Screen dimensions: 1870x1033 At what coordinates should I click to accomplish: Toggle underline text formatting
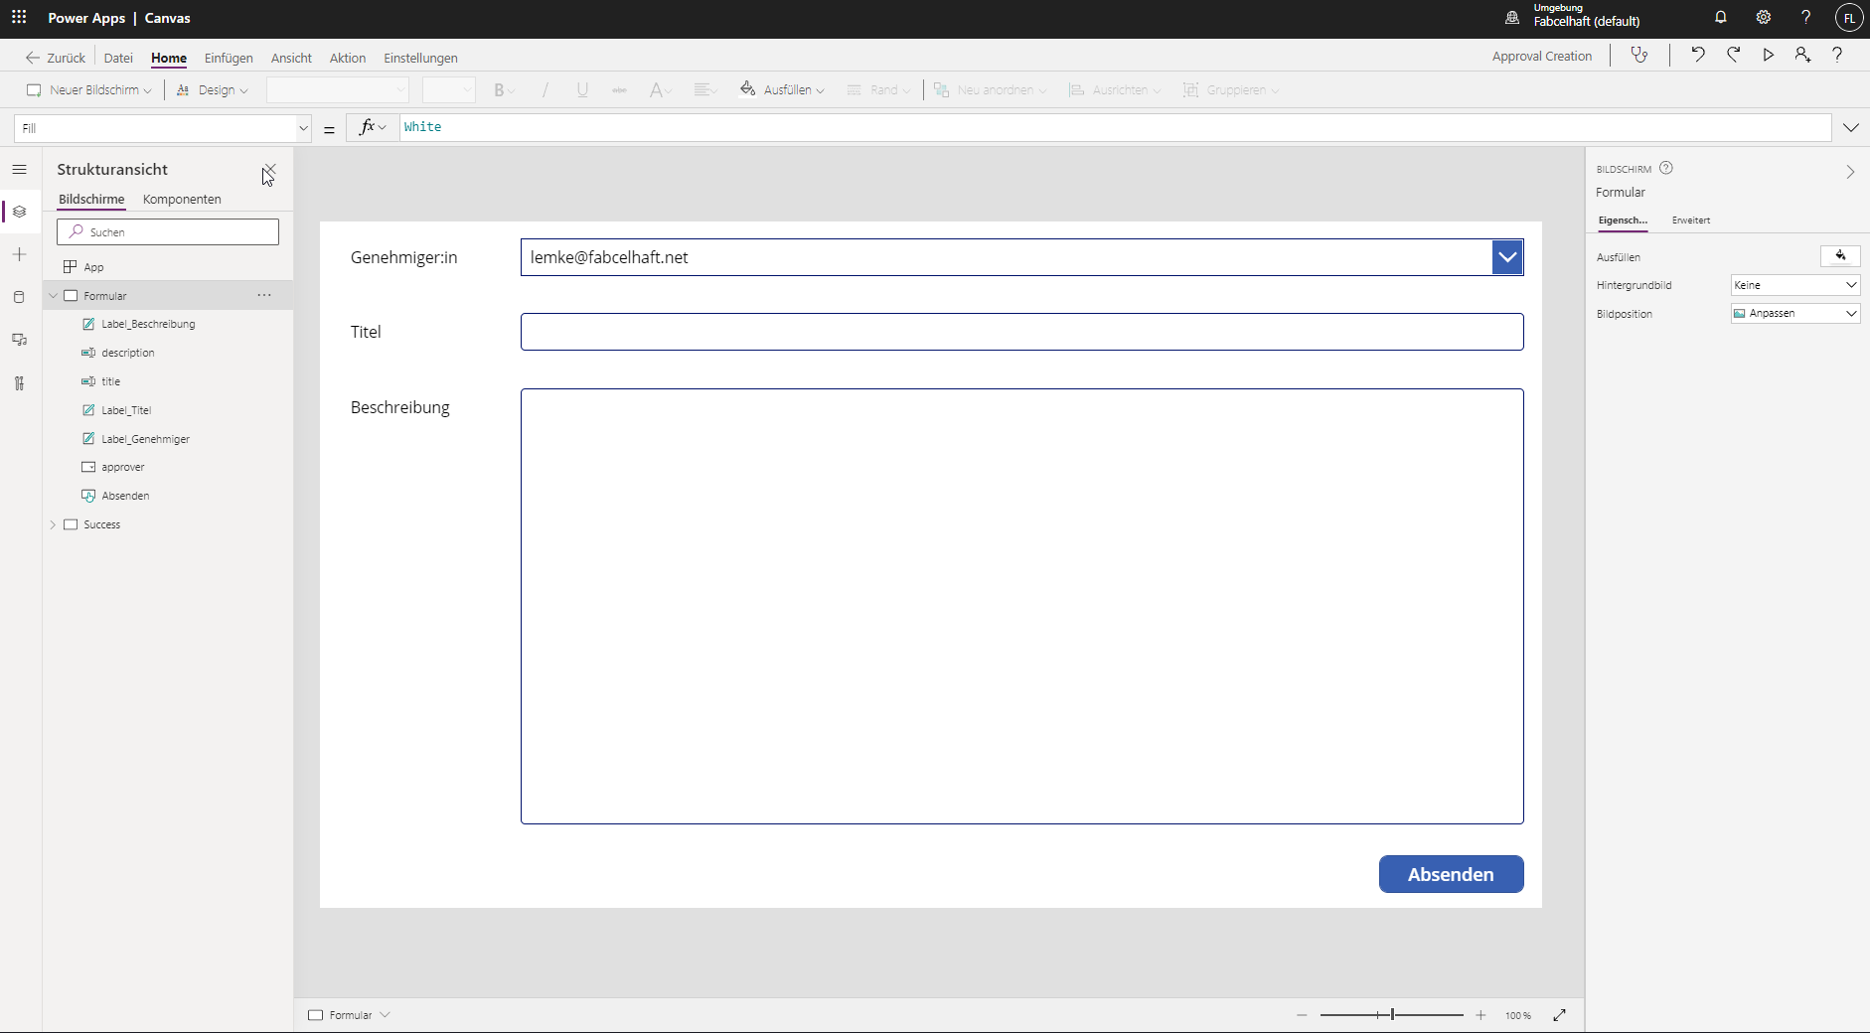pyautogui.click(x=581, y=89)
